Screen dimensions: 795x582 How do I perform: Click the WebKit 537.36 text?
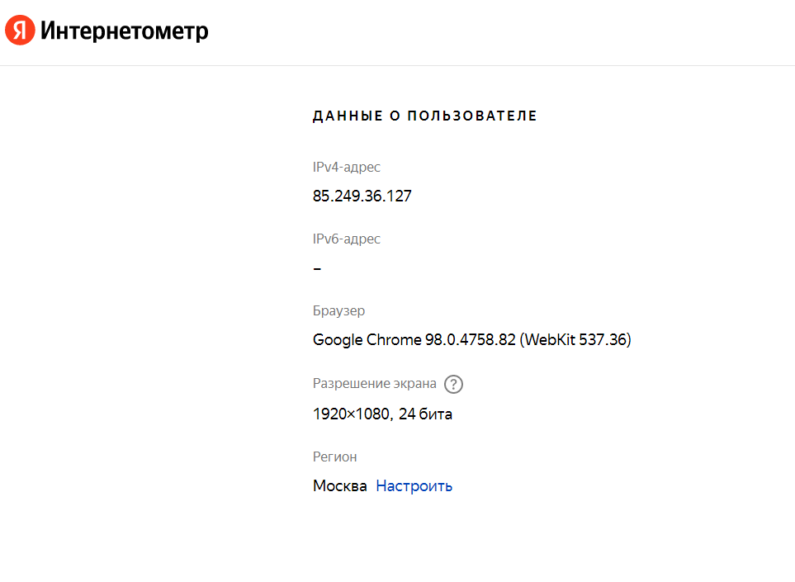click(575, 339)
